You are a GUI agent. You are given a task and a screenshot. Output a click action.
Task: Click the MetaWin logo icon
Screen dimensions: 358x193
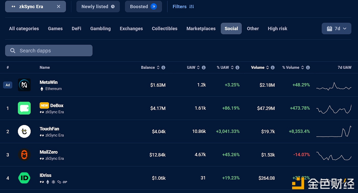(24, 85)
